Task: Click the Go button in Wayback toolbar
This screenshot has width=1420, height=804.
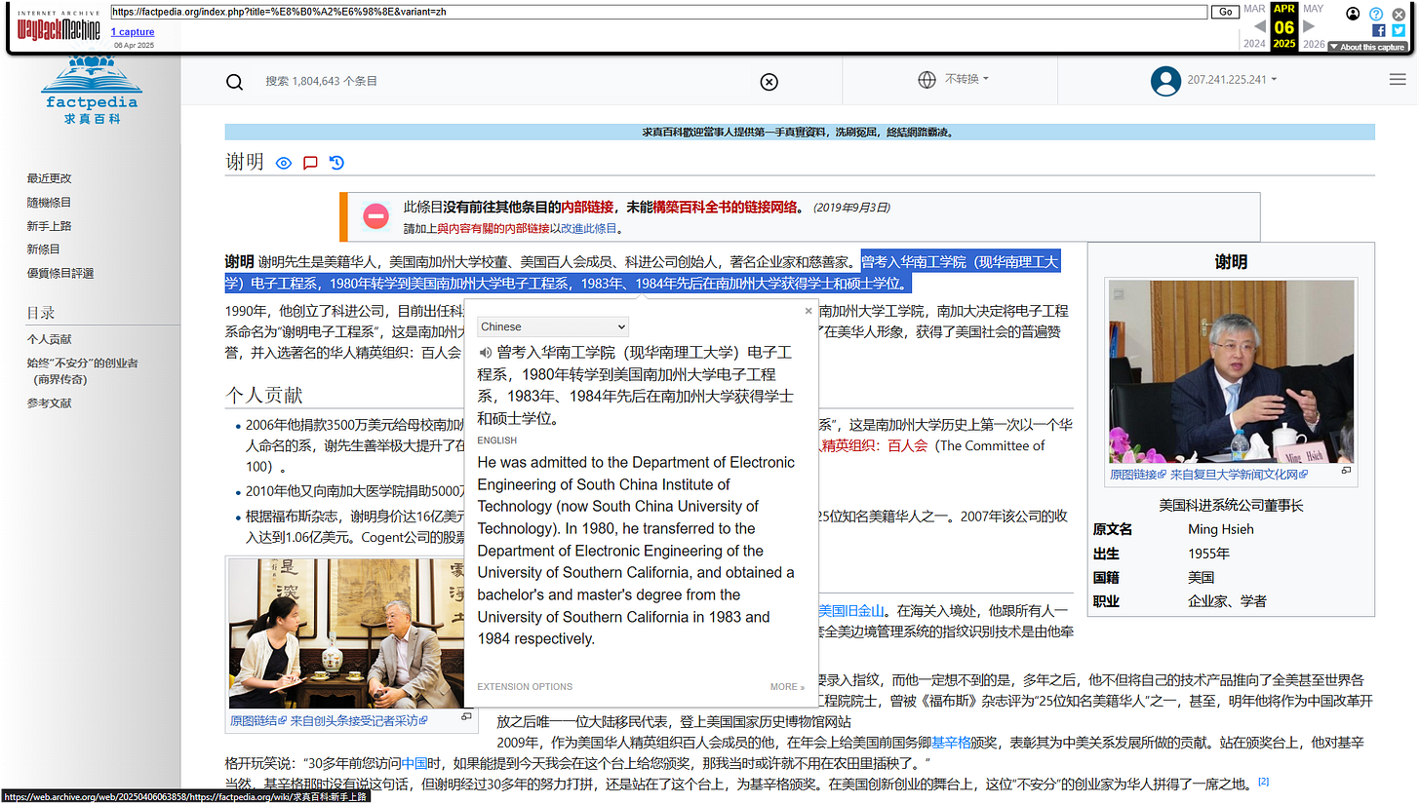Action: [x=1225, y=12]
